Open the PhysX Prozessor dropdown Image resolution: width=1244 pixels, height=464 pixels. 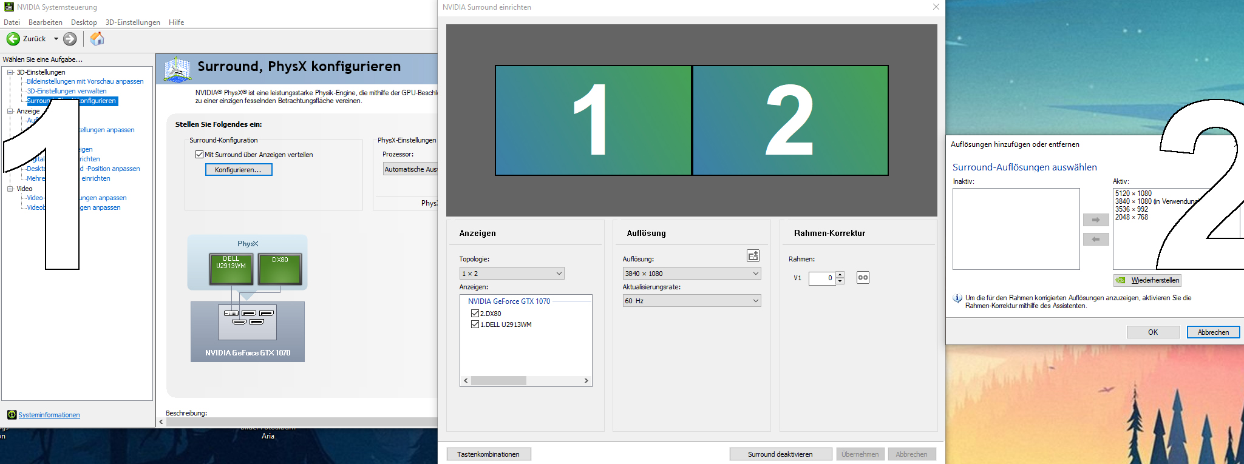pyautogui.click(x=410, y=169)
